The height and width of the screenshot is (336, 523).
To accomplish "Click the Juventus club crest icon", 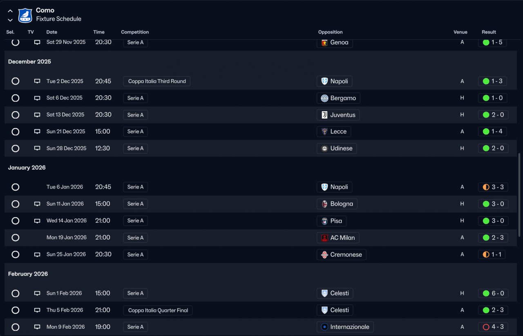I will click(x=324, y=115).
